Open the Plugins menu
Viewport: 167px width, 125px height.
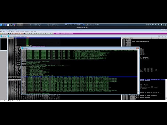[13, 32]
